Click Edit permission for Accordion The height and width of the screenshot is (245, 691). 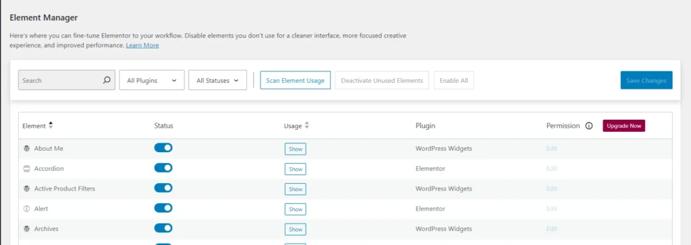coord(552,168)
